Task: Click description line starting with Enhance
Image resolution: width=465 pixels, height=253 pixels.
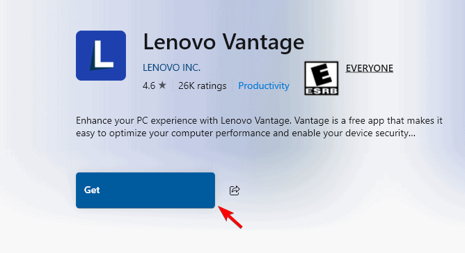Action: (x=259, y=120)
